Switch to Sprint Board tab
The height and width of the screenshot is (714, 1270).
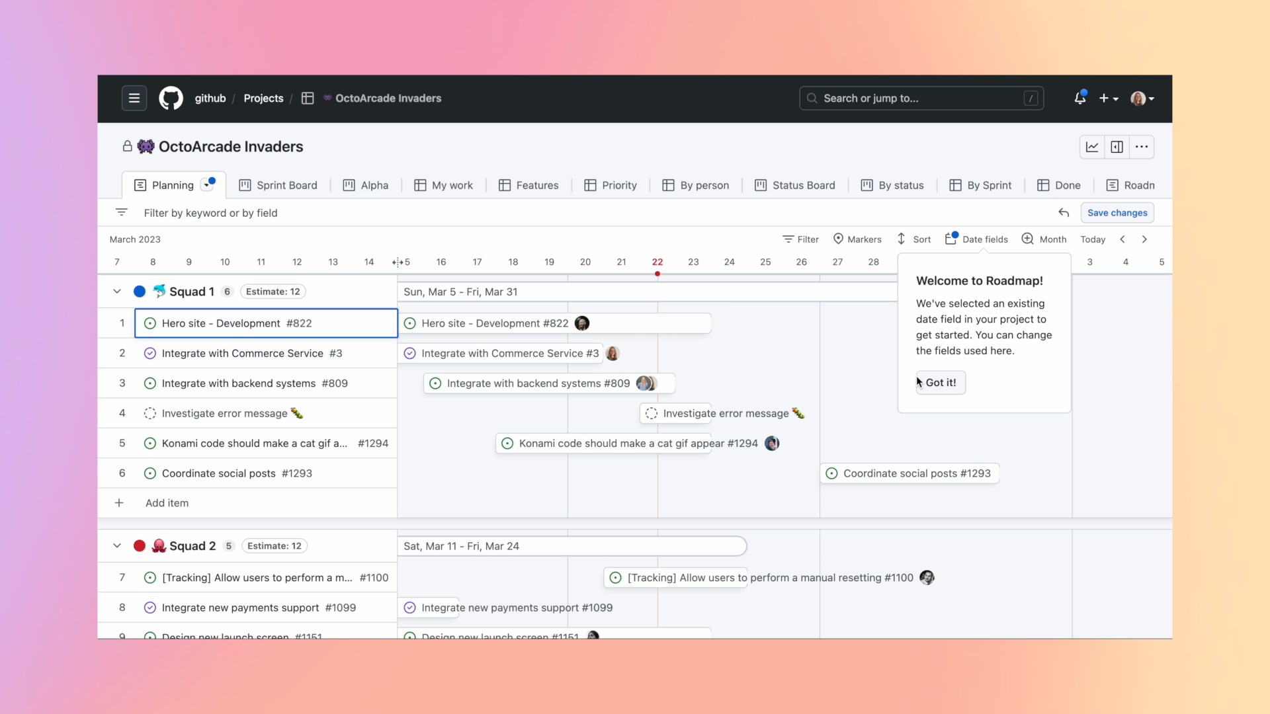click(x=278, y=185)
